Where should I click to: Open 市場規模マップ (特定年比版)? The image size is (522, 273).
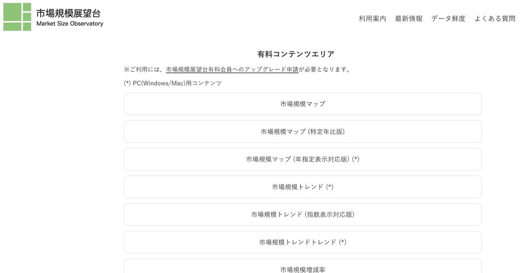tap(302, 132)
